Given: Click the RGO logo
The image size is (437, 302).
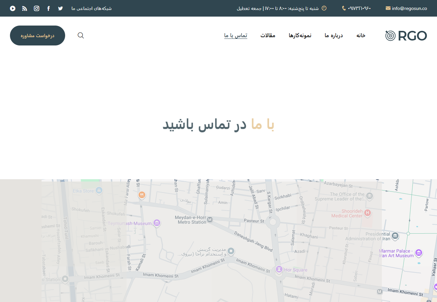Looking at the screenshot, I should (406, 35).
